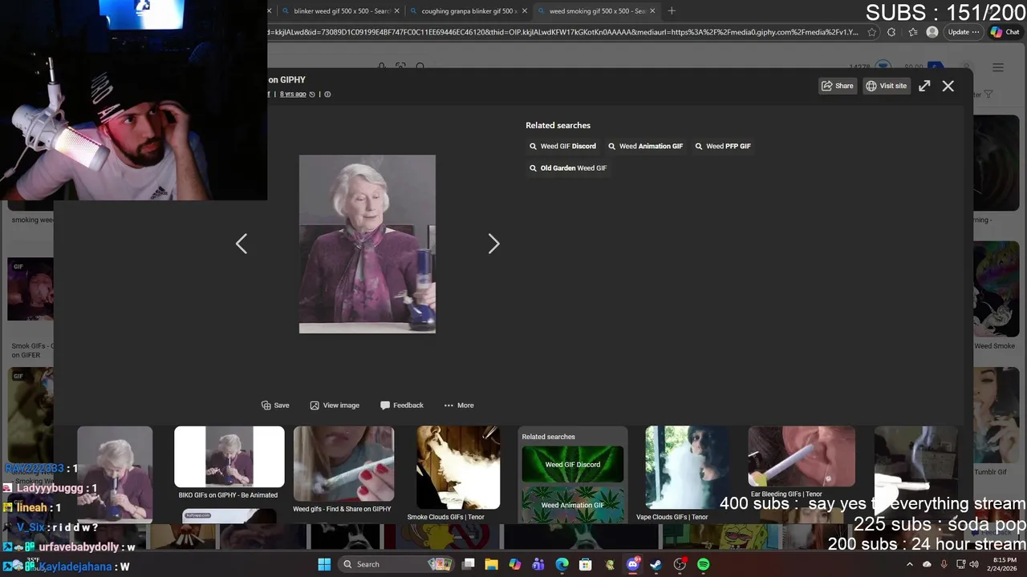Select Weed Animation GIF related card
1027x577 pixels.
point(573,505)
